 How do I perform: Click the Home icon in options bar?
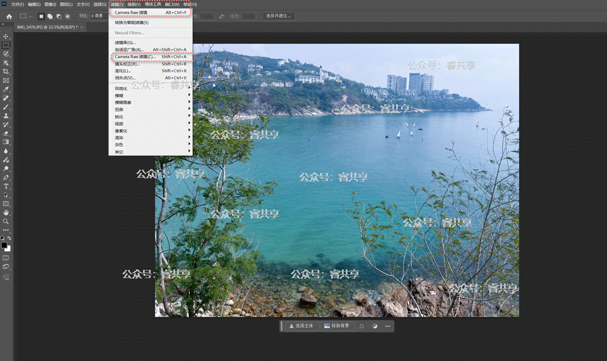[x=9, y=16]
